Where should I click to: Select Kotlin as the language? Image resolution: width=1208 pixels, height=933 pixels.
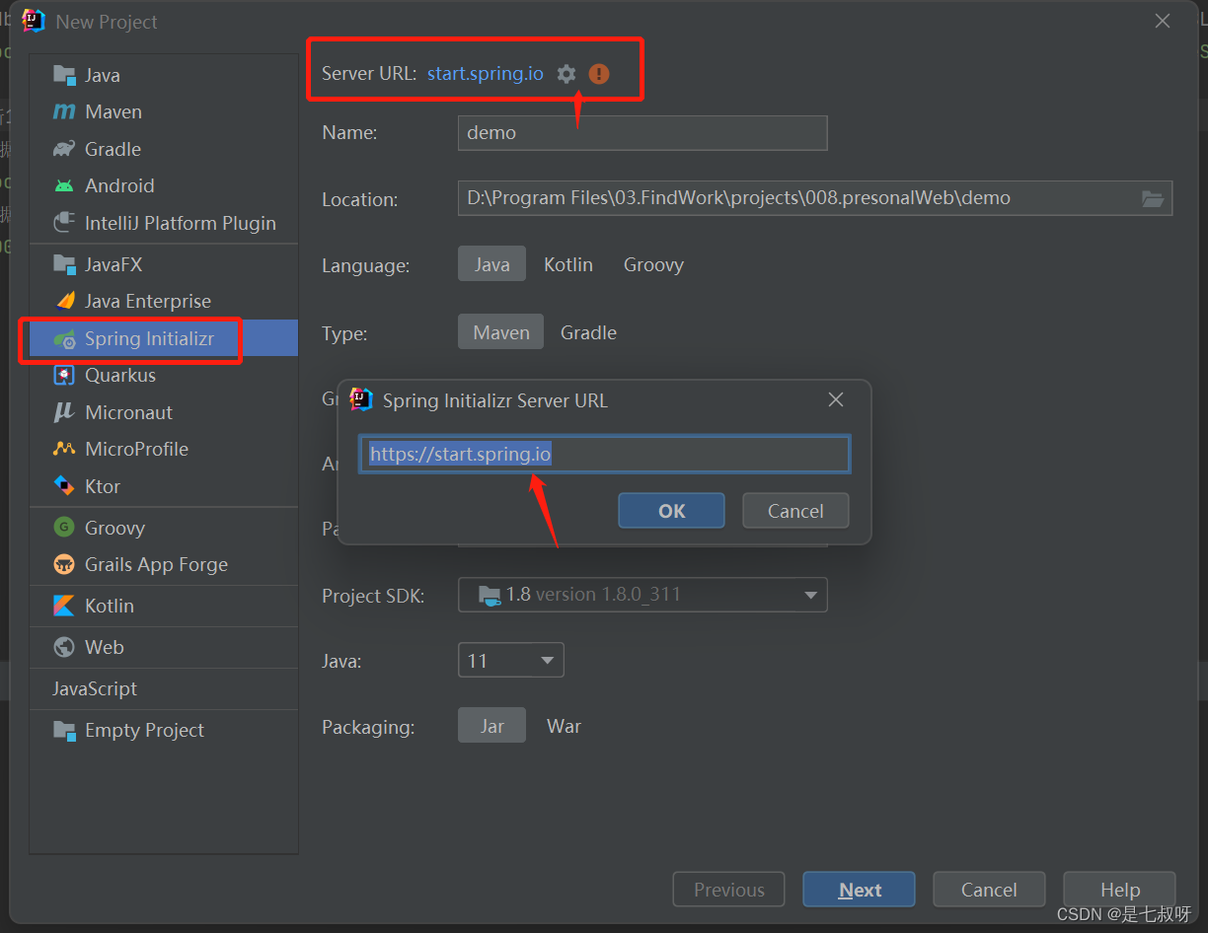click(x=568, y=264)
